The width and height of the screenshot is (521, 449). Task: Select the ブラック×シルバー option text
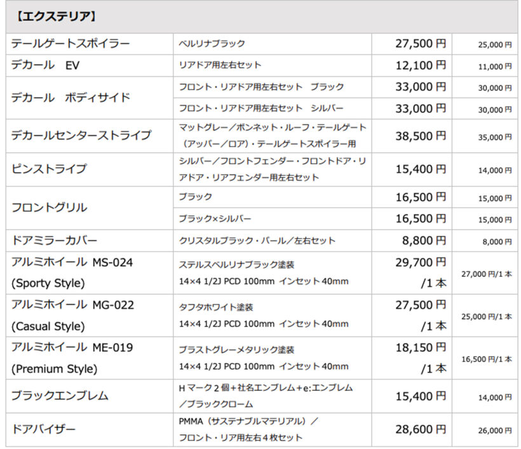215,218
